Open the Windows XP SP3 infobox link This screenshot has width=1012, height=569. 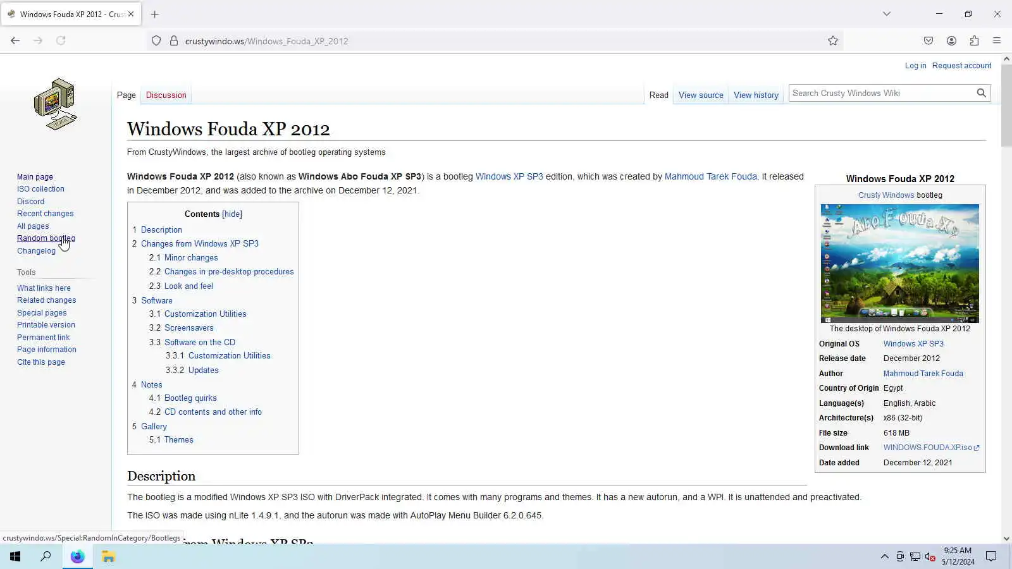pyautogui.click(x=913, y=344)
